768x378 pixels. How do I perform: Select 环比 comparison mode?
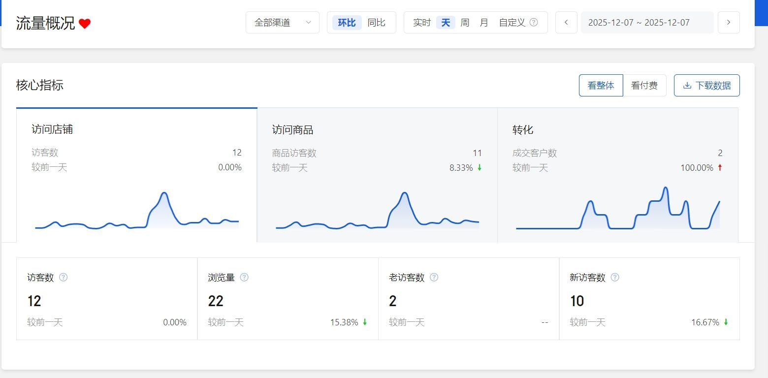coord(347,23)
